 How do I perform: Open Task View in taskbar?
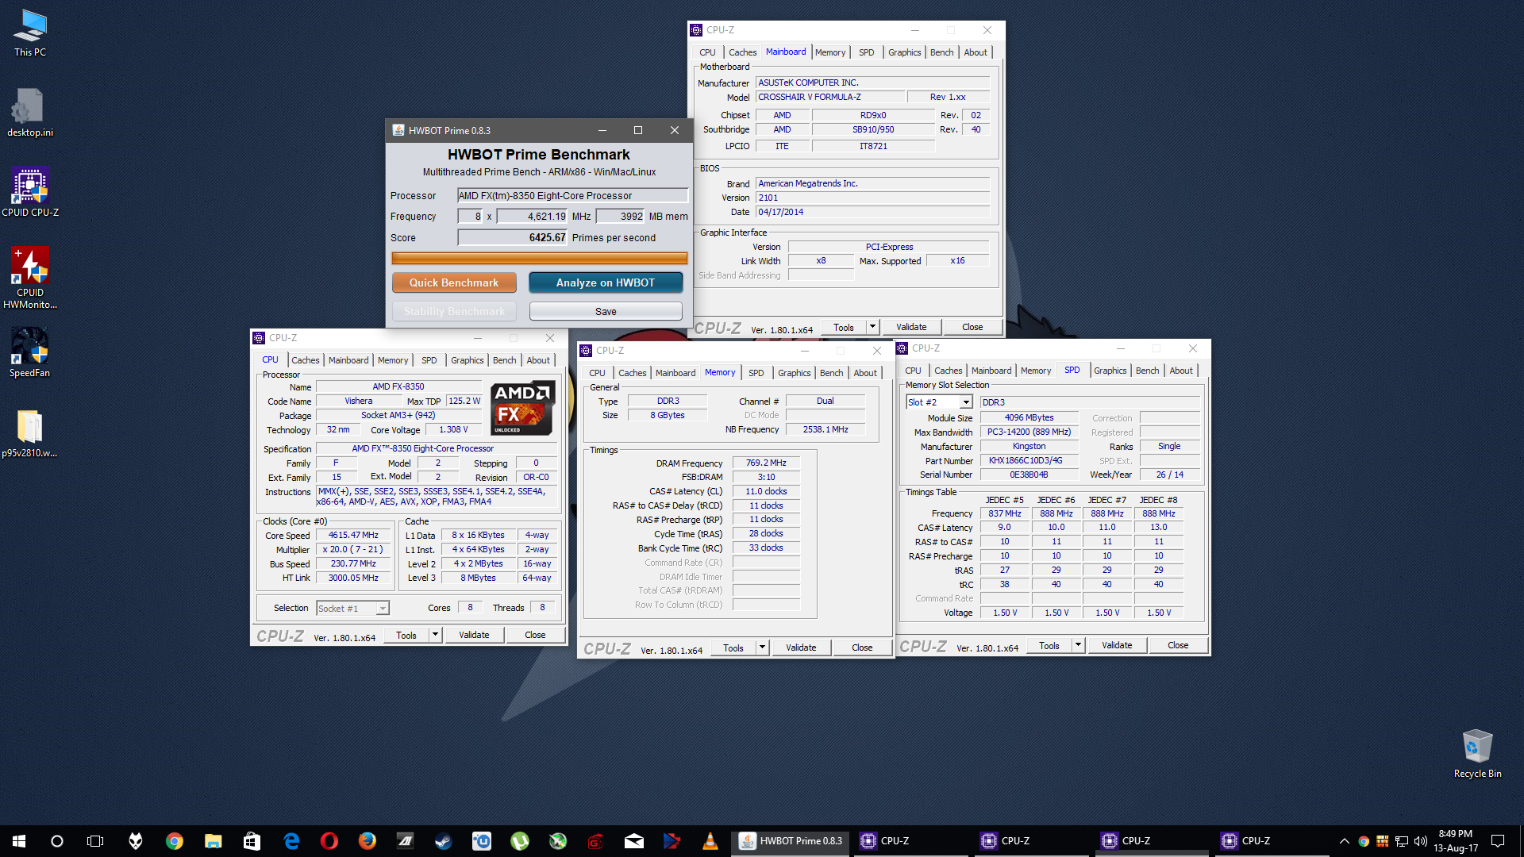95,841
